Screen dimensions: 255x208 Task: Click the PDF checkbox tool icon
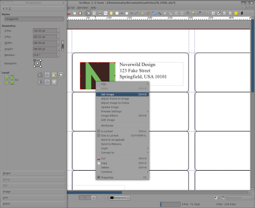(x=219, y=13)
